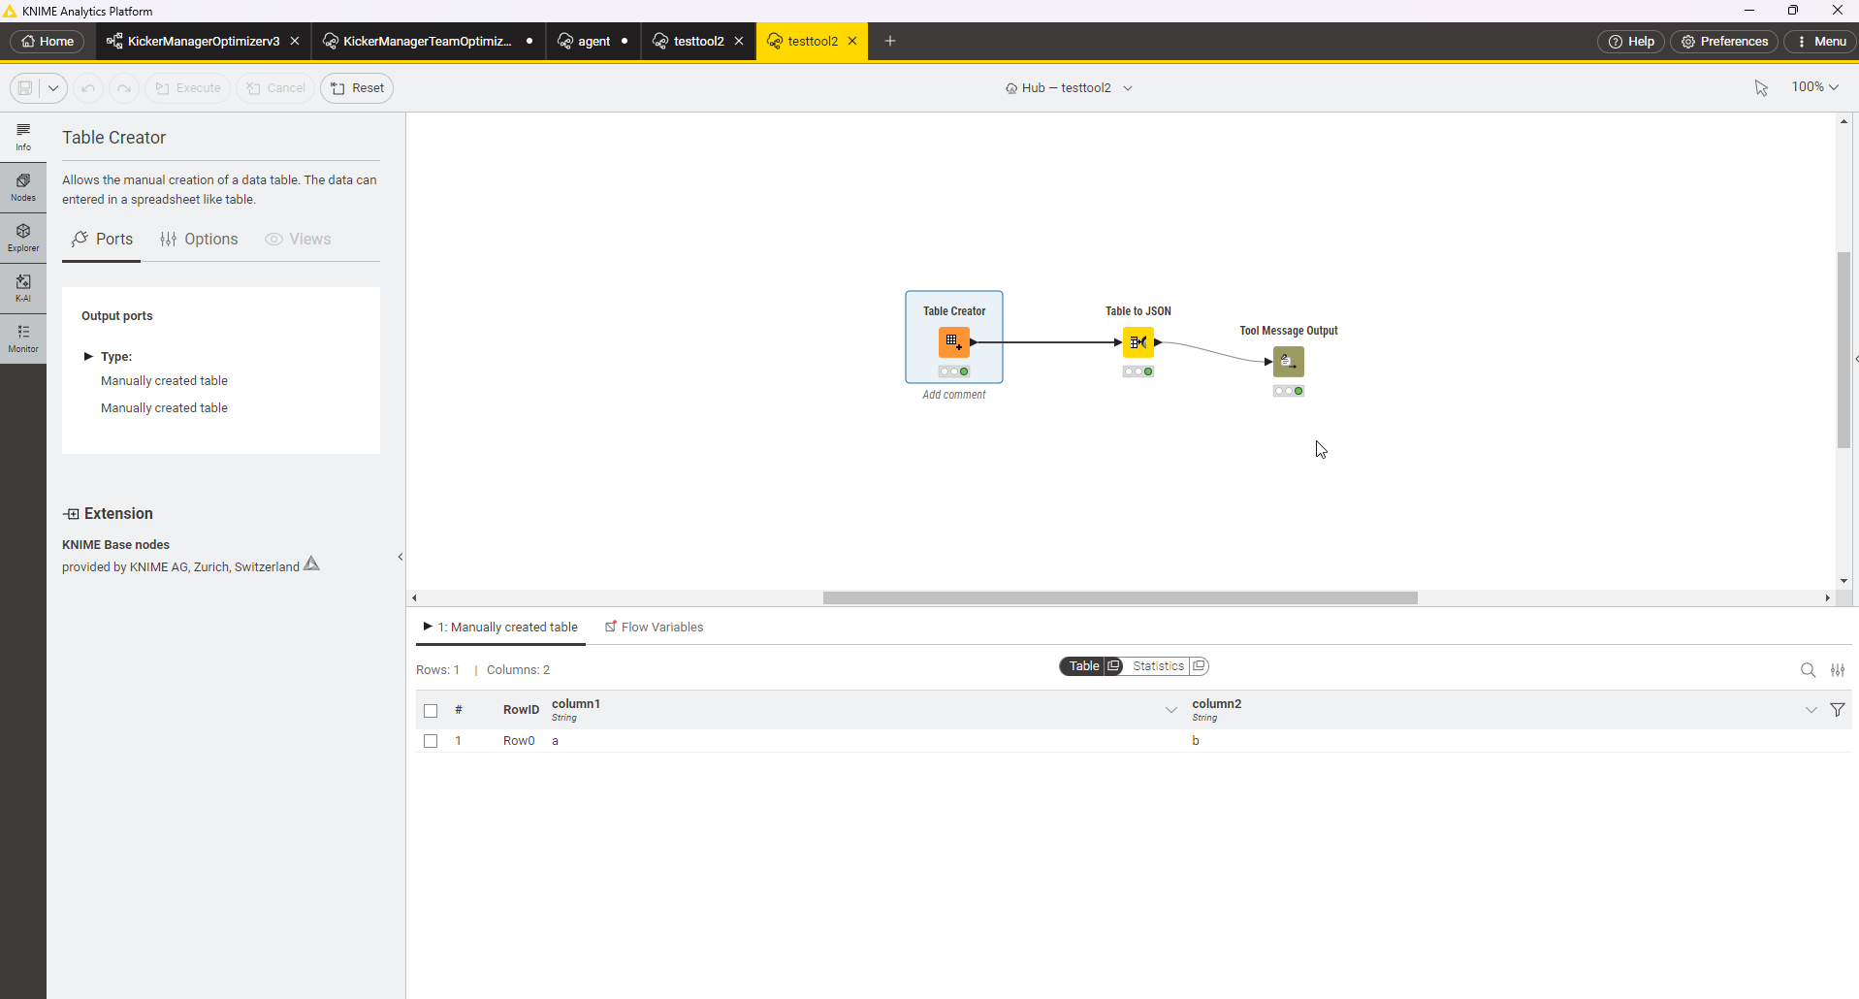Open the K-AI assistant panel
The image size is (1859, 999).
23,288
